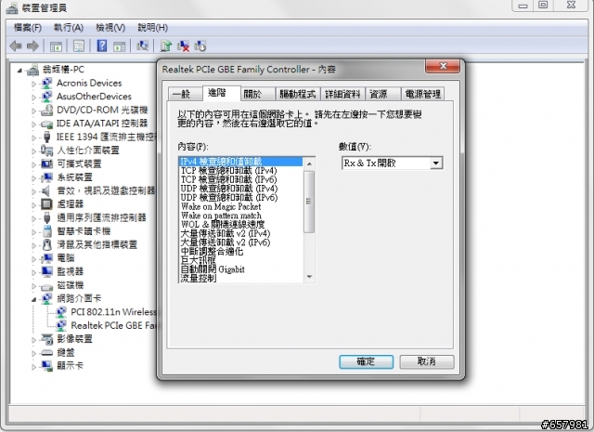Click the Help question-mark toolbar icon
The height and width of the screenshot is (432, 594).
coord(101,46)
